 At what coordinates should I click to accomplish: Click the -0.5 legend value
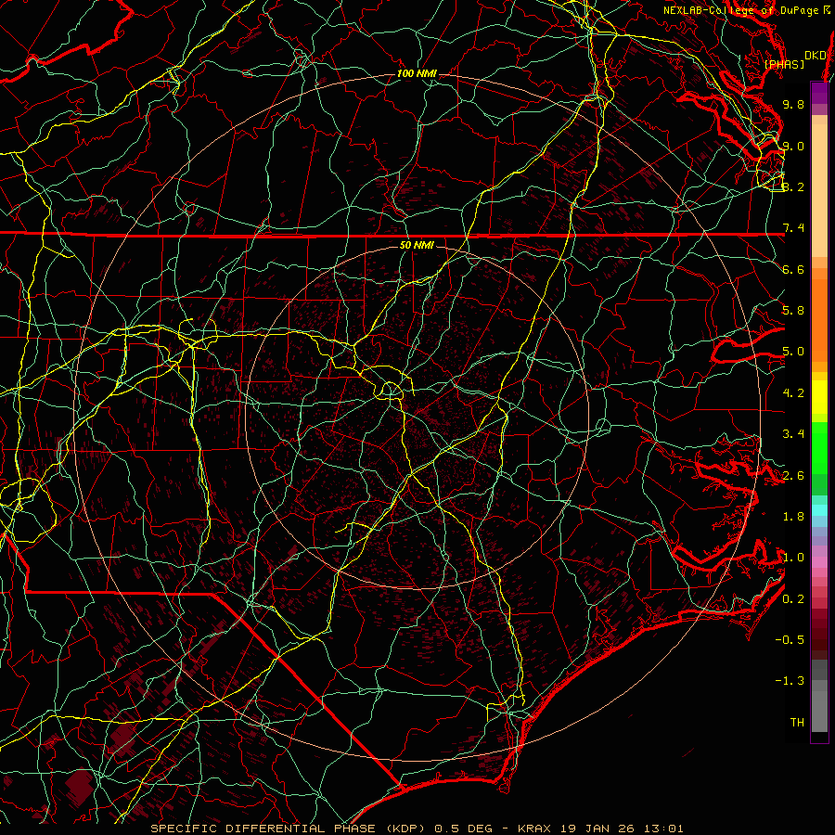[790, 640]
